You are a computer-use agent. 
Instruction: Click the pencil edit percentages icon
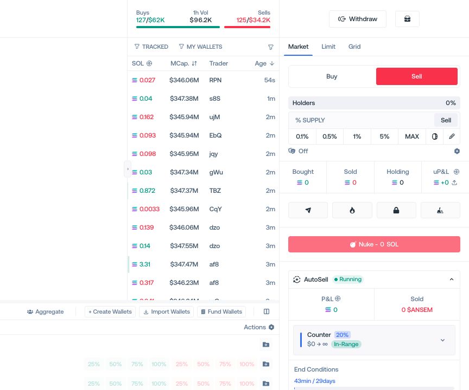point(452,136)
